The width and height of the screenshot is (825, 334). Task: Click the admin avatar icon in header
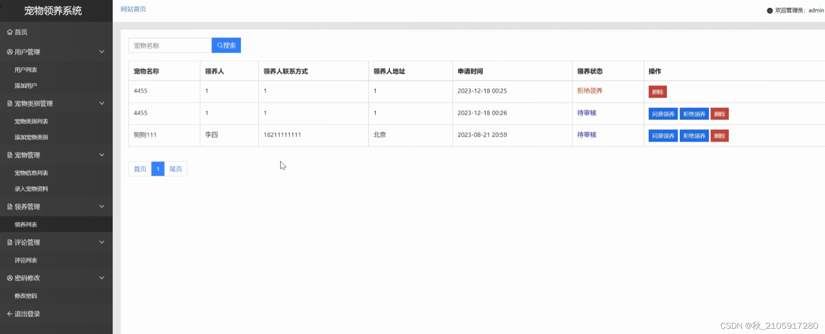[770, 11]
